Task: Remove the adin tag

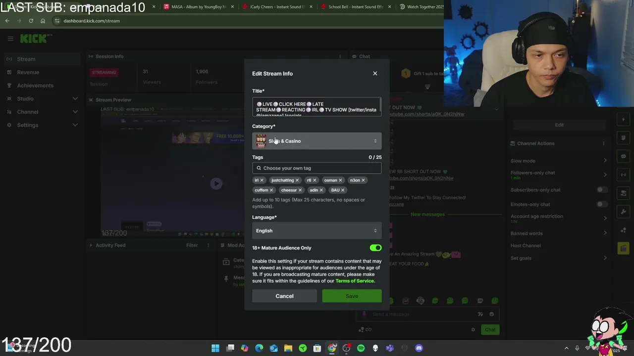Action: pyautogui.click(x=321, y=190)
